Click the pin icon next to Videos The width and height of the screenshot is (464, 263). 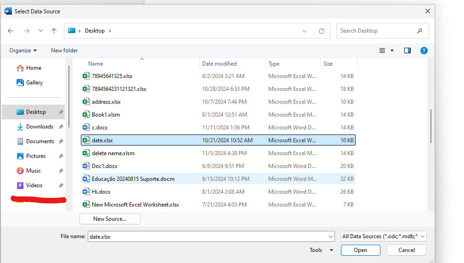(61, 185)
